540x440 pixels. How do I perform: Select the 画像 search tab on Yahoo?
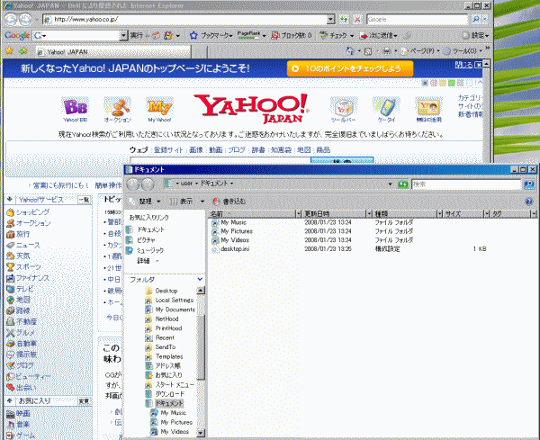196,149
